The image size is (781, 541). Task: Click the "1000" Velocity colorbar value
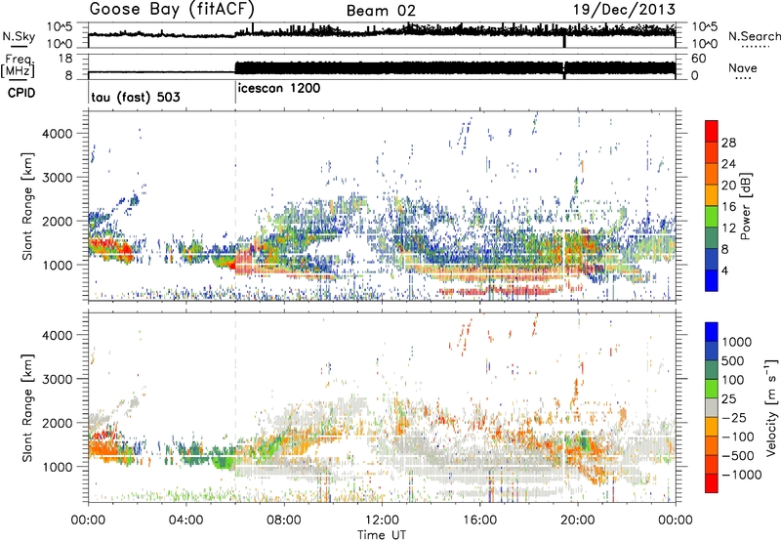point(736,342)
